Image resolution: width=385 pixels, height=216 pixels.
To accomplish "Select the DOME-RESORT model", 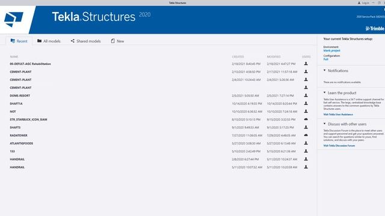I will (x=160, y=95).
